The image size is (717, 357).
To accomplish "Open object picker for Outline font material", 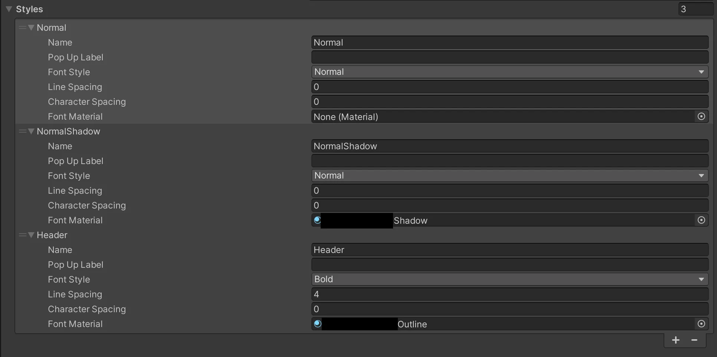I will [701, 324].
